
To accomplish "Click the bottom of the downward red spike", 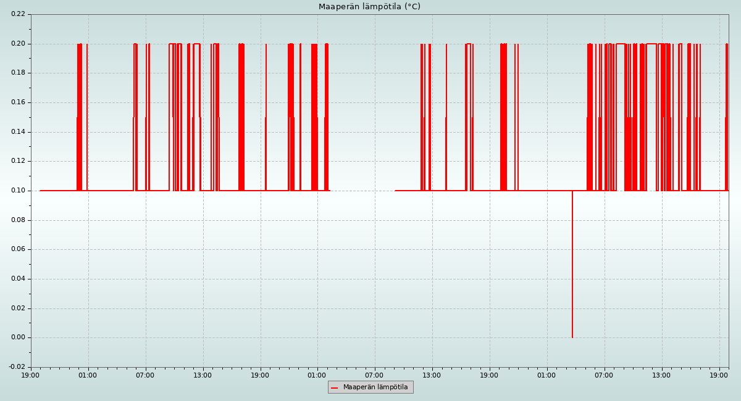I will (572, 336).
